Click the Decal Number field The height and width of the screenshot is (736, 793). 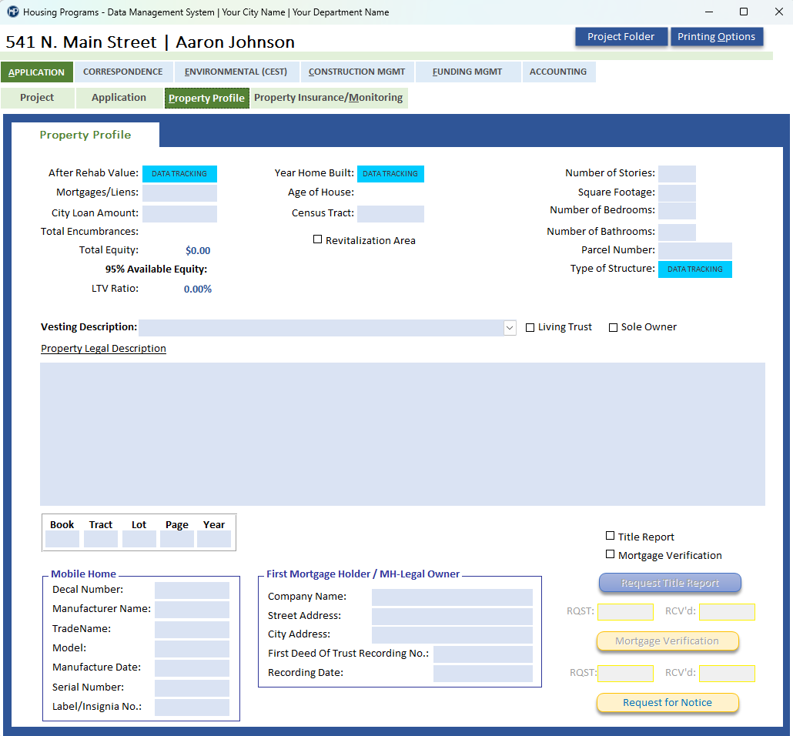(x=192, y=590)
